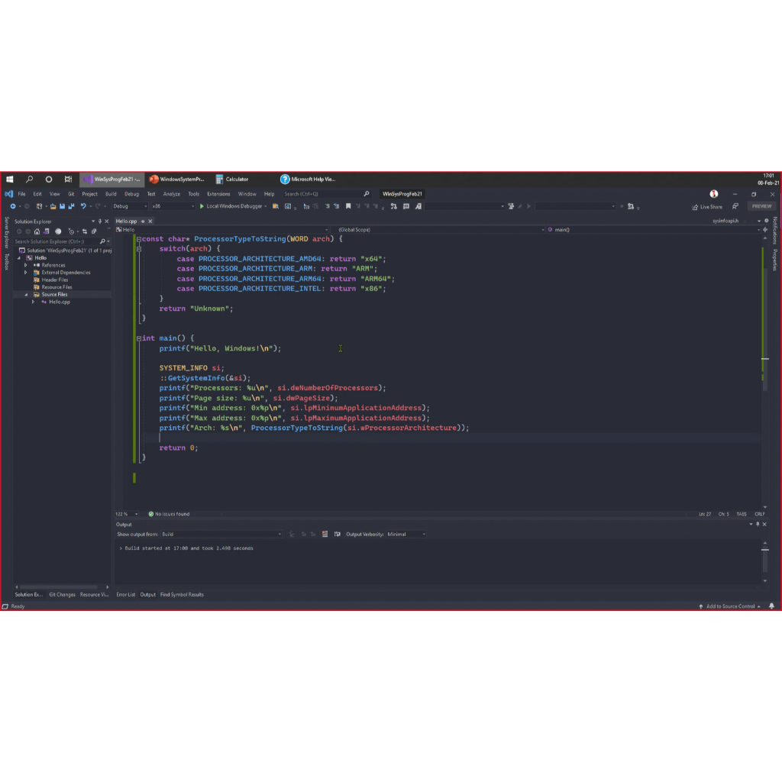The image size is (782, 782).
Task: Click the Save icon in the toolbar
Action: point(63,206)
